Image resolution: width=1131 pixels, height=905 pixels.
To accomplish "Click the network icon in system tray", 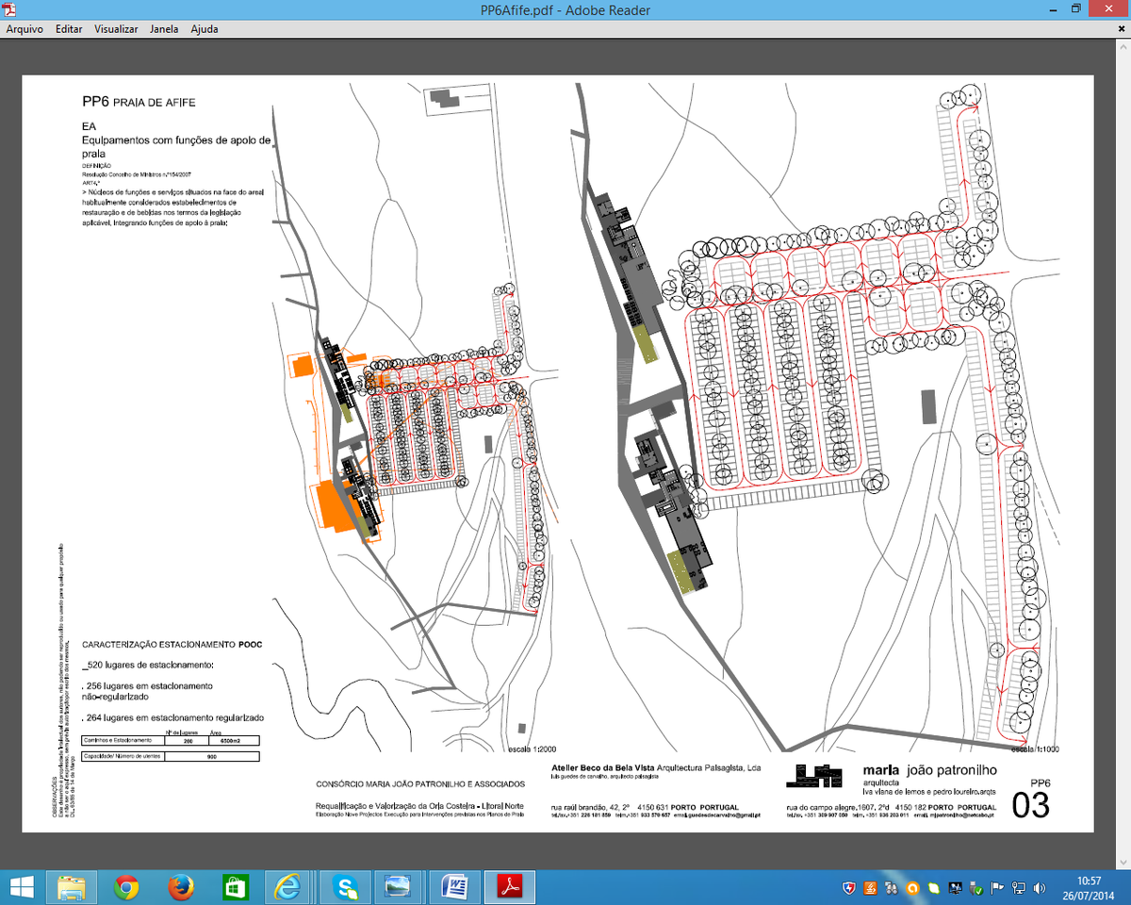I will 1019,888.
